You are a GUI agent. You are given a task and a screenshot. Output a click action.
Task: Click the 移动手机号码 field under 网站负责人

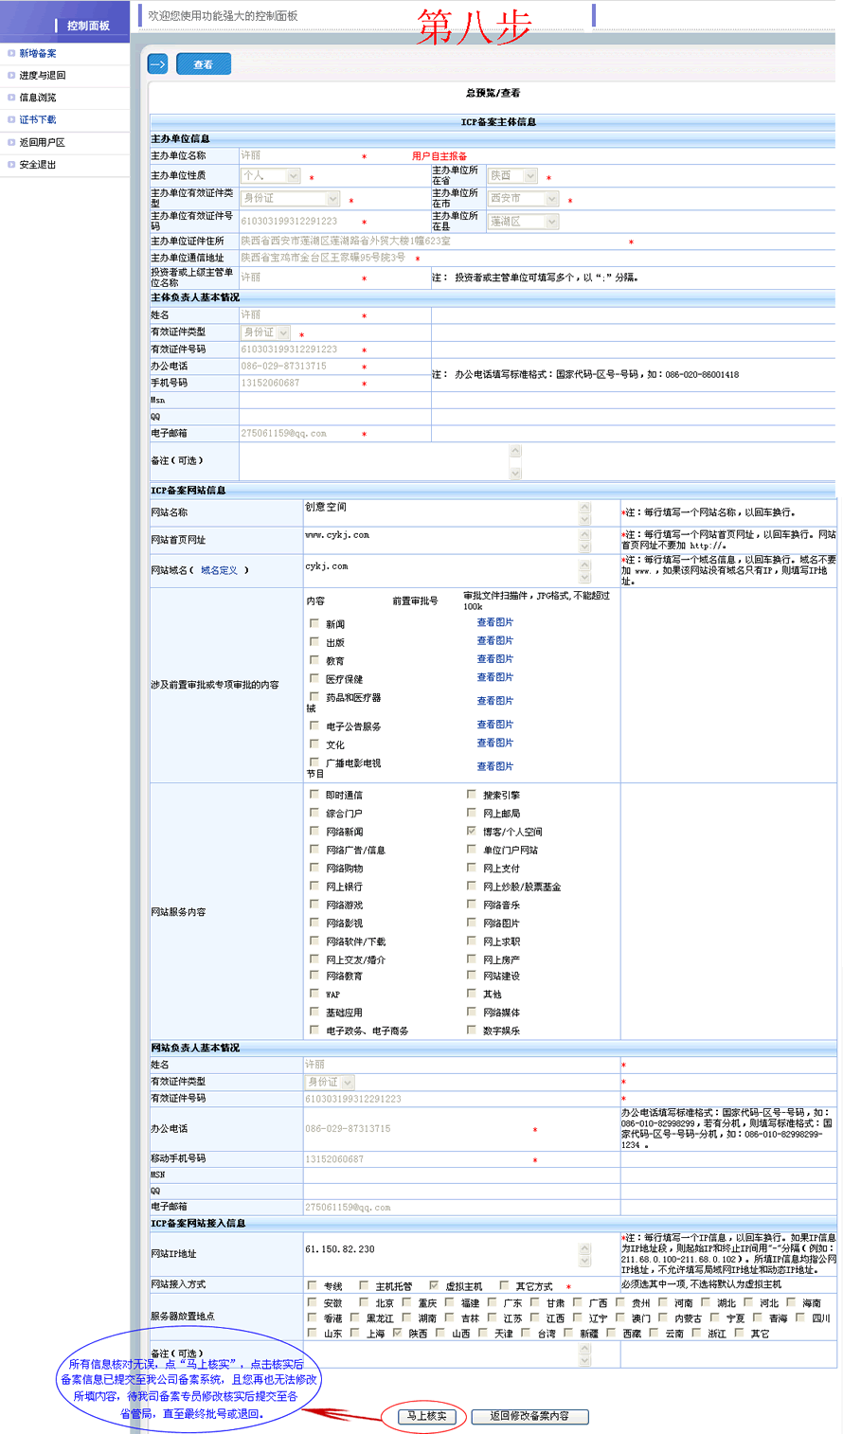coord(418,1159)
